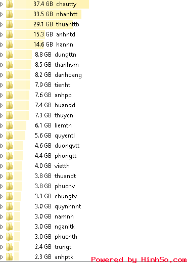
Task: Expand the thuanttb folder arrow
Action: point(2,24)
